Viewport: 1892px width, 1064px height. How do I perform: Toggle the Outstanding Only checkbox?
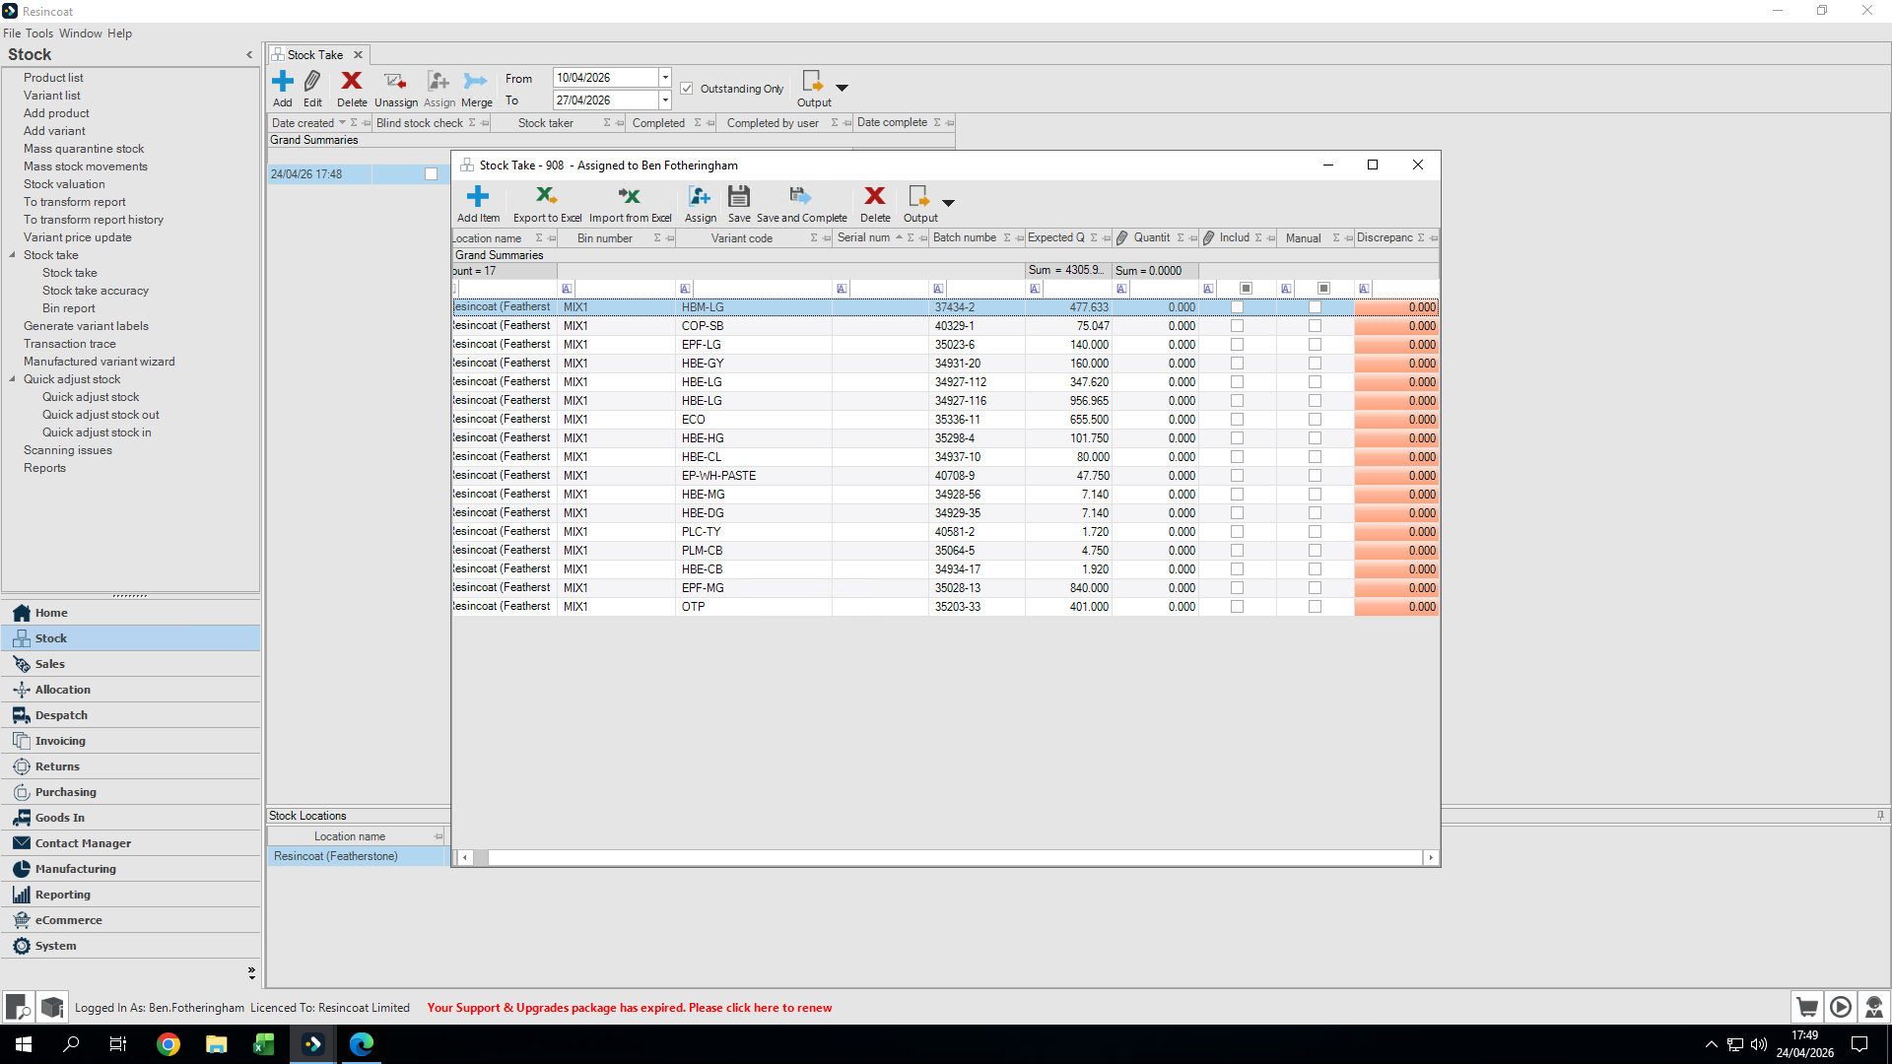coord(687,89)
